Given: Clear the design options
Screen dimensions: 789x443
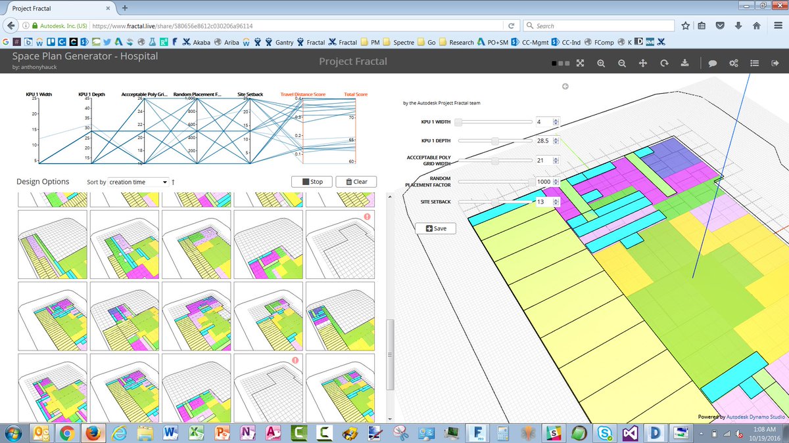Looking at the screenshot, I should [356, 182].
